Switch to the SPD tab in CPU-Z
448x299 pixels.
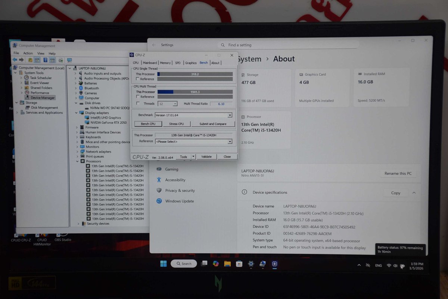click(x=178, y=63)
